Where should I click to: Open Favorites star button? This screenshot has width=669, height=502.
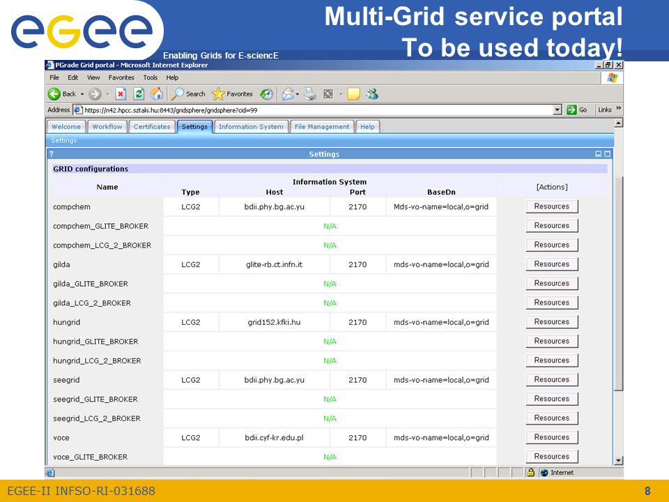click(x=233, y=94)
